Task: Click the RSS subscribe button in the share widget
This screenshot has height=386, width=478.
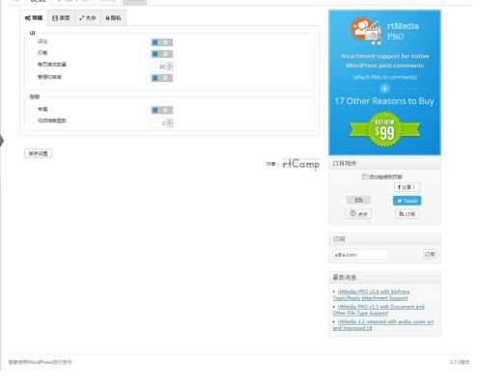Action: click(408, 214)
